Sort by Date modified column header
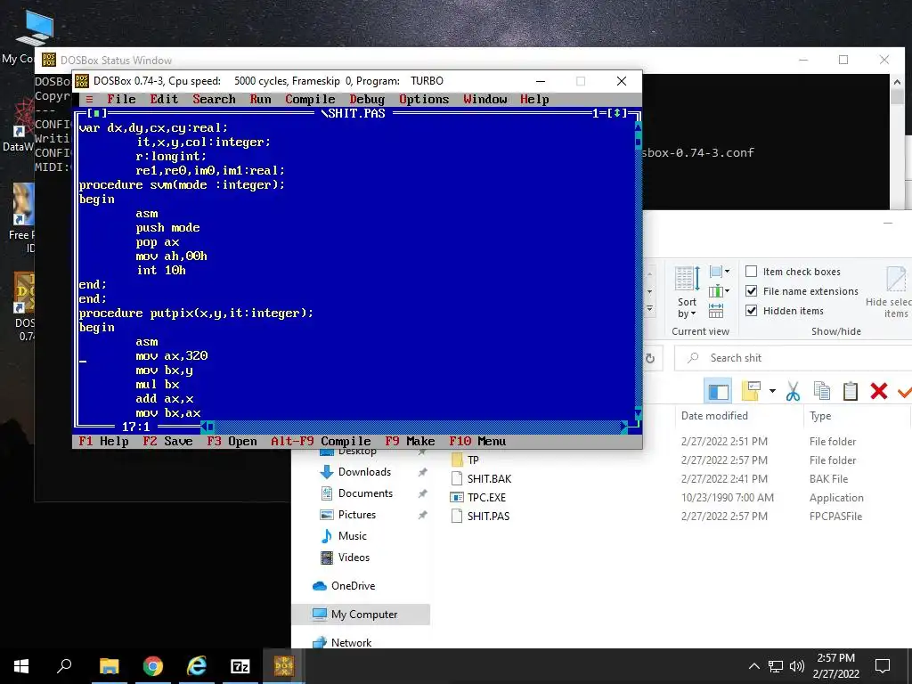The width and height of the screenshot is (912, 684). 715,416
